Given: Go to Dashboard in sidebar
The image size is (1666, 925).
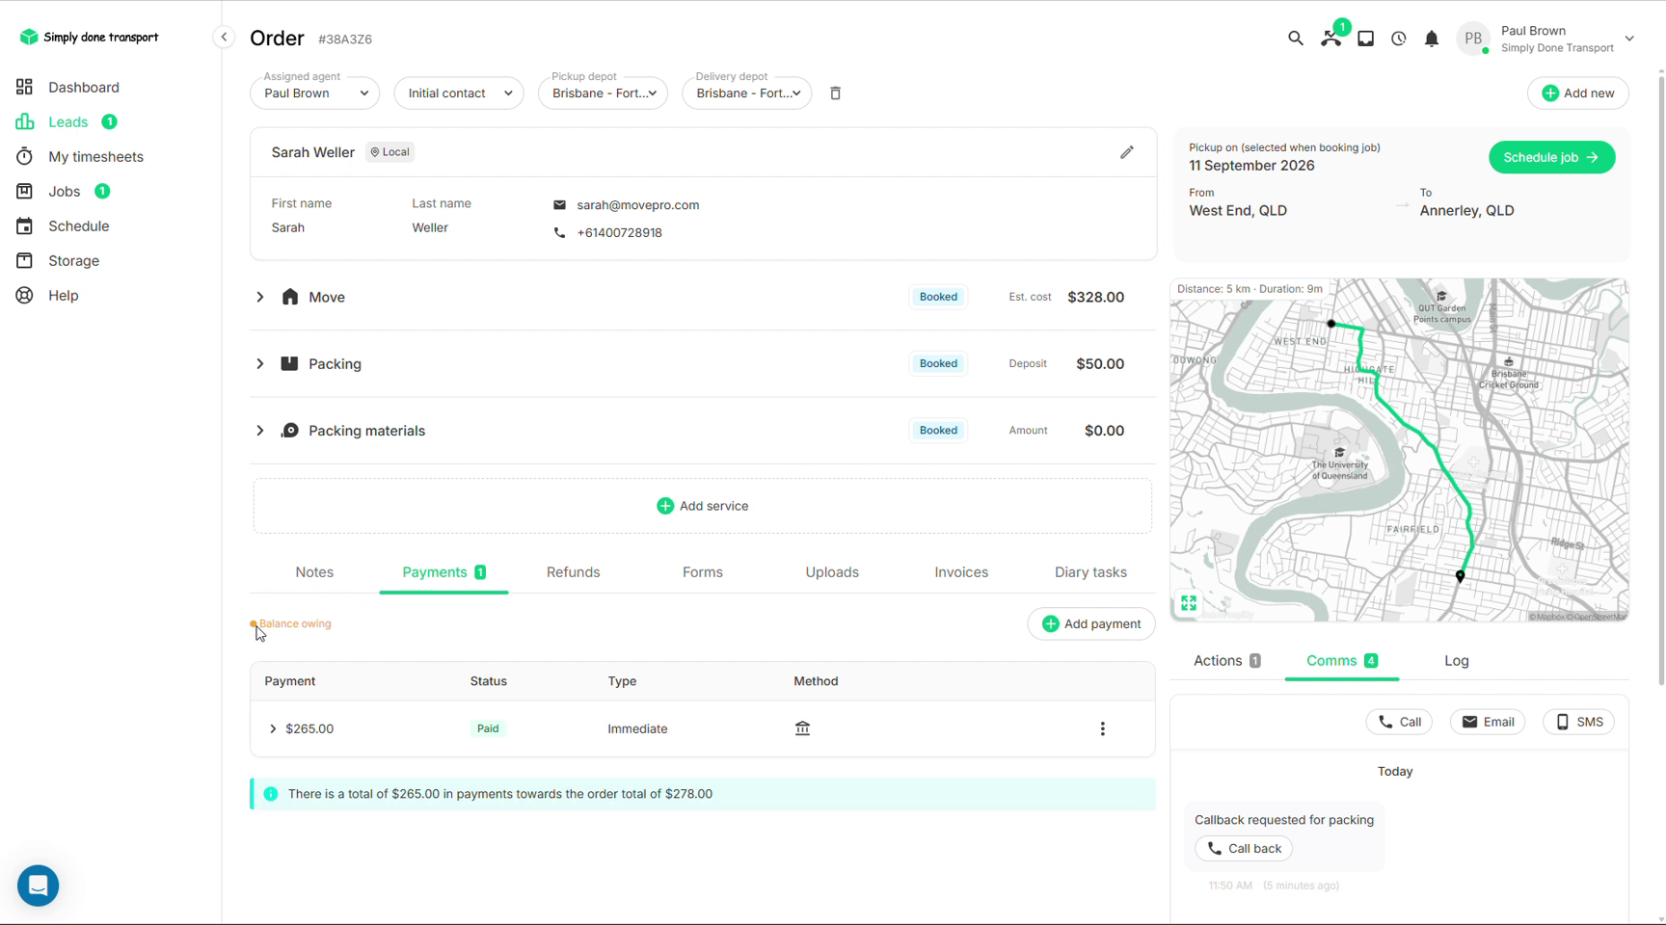Looking at the screenshot, I should click(84, 87).
